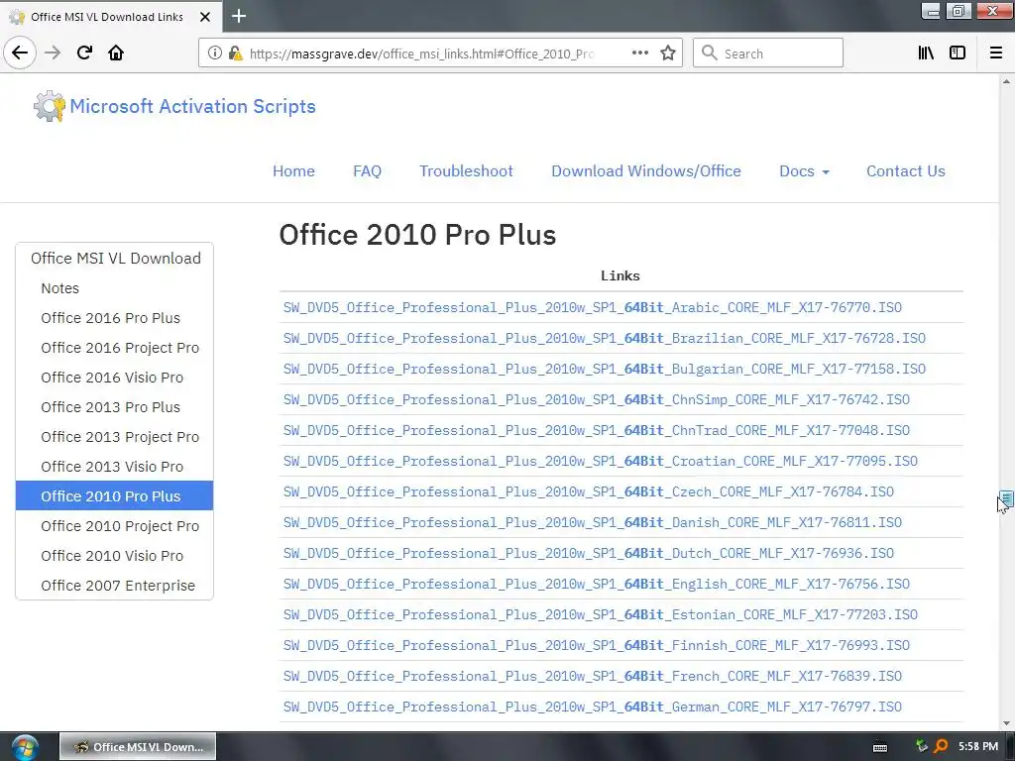
Task: Open a new tab with the plus button
Action: click(x=239, y=16)
